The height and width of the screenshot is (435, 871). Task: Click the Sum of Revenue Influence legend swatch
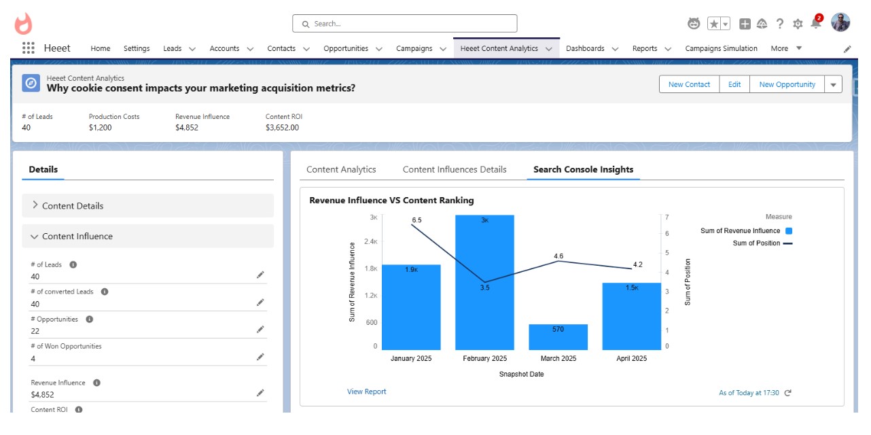click(789, 231)
